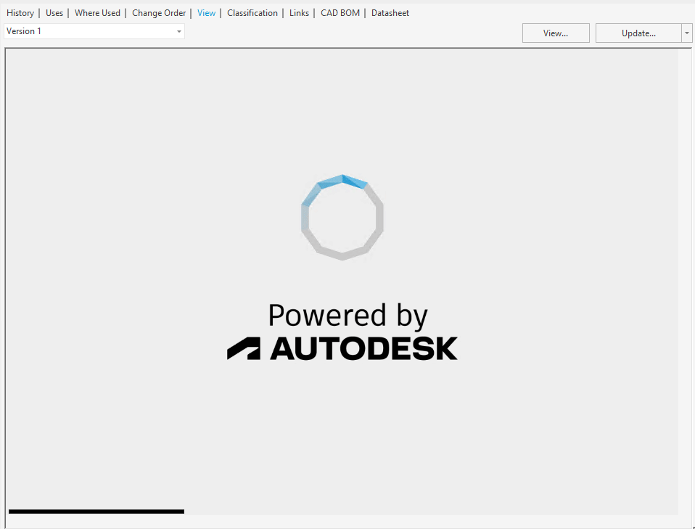Open the Datasheet tab
This screenshot has height=529, width=695.
390,12
